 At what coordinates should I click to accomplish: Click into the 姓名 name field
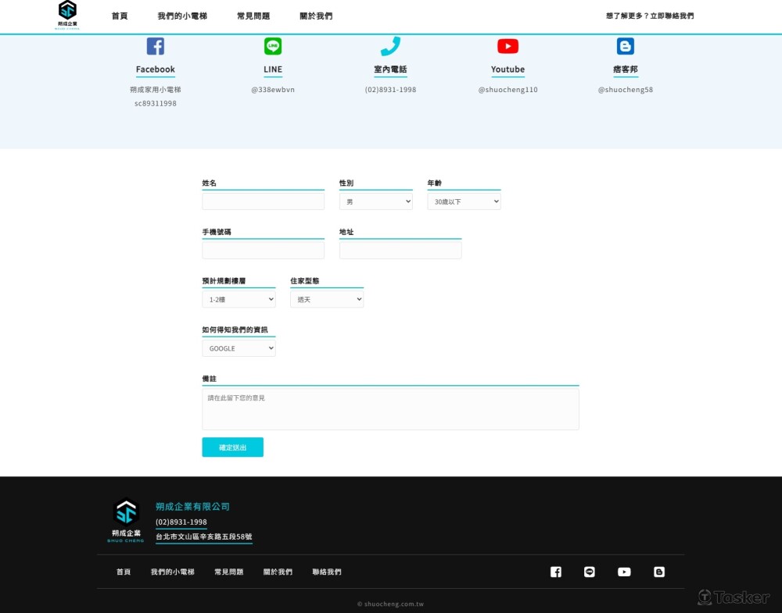[263, 201]
